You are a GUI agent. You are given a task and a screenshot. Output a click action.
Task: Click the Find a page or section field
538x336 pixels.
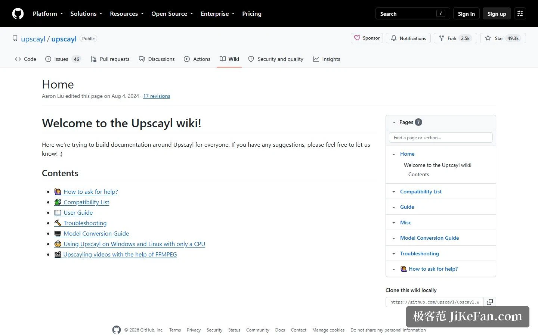pos(441,138)
